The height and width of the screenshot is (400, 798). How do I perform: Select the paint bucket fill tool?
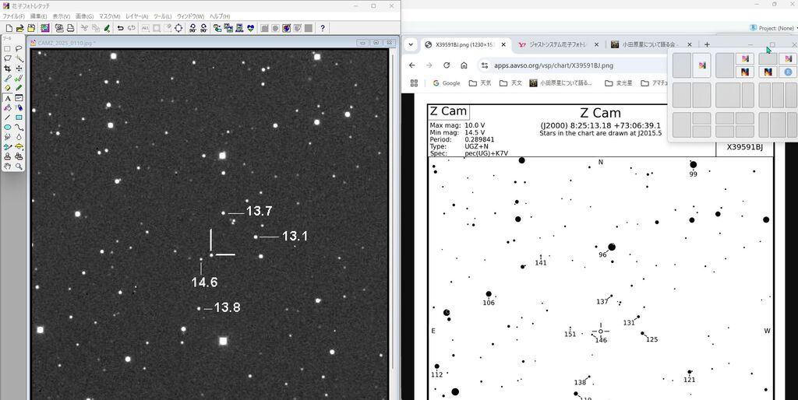8,107
